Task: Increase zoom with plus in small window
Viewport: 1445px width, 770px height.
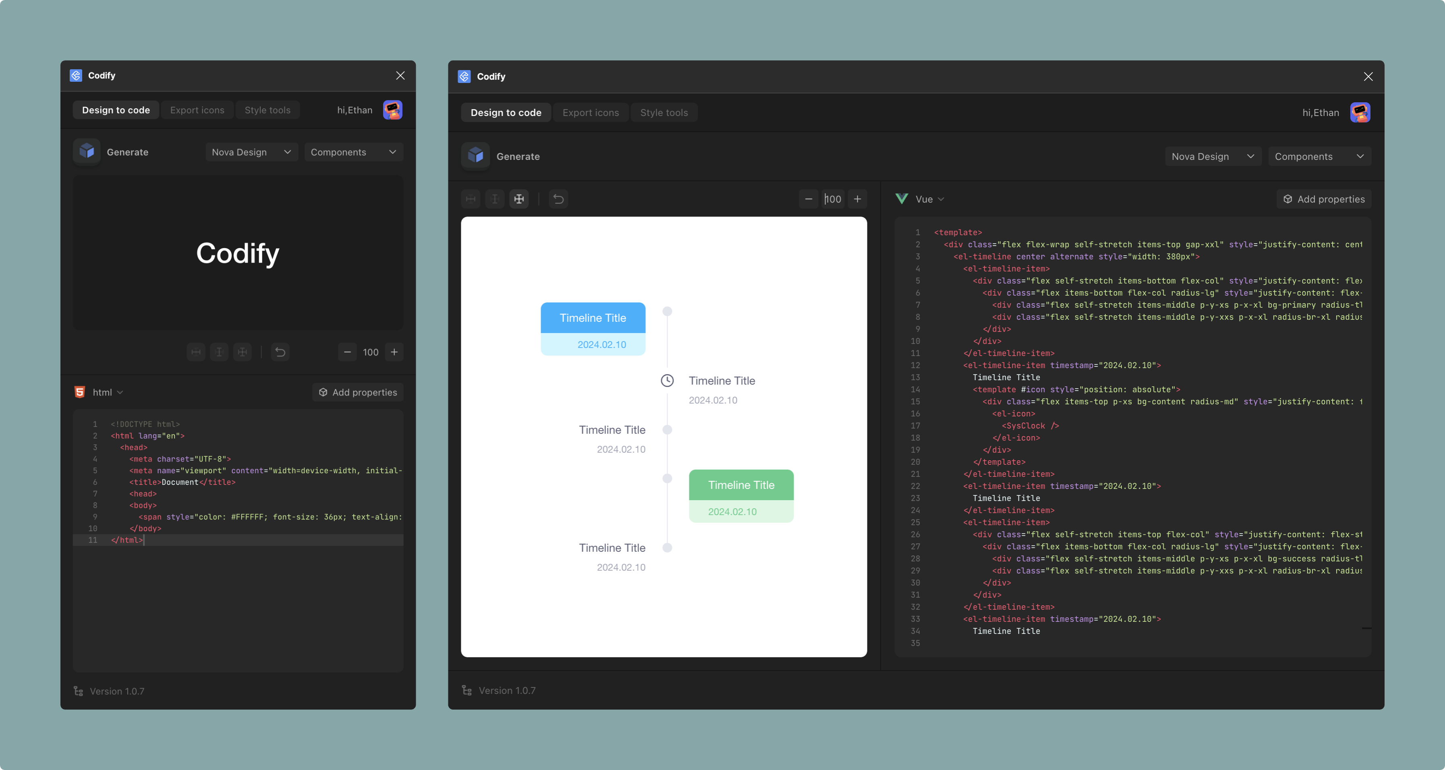Action: pyautogui.click(x=394, y=352)
